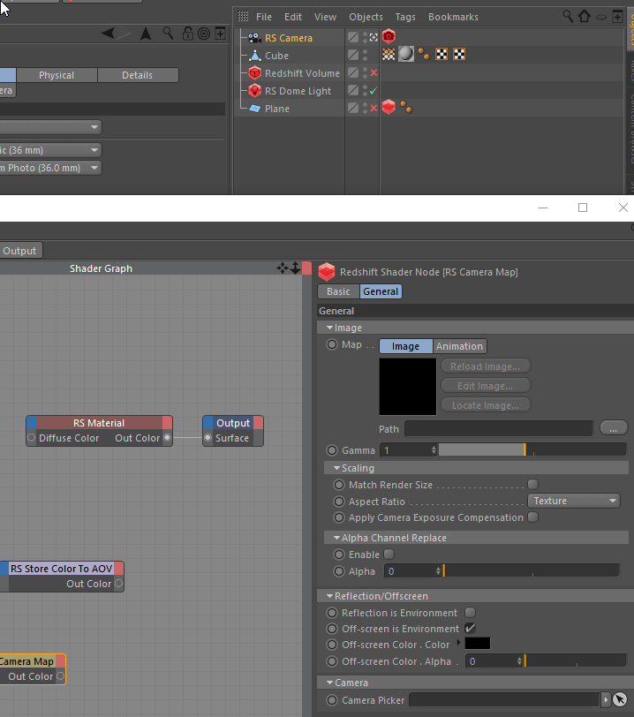Open the Tags menu in Object Manager

pos(405,17)
